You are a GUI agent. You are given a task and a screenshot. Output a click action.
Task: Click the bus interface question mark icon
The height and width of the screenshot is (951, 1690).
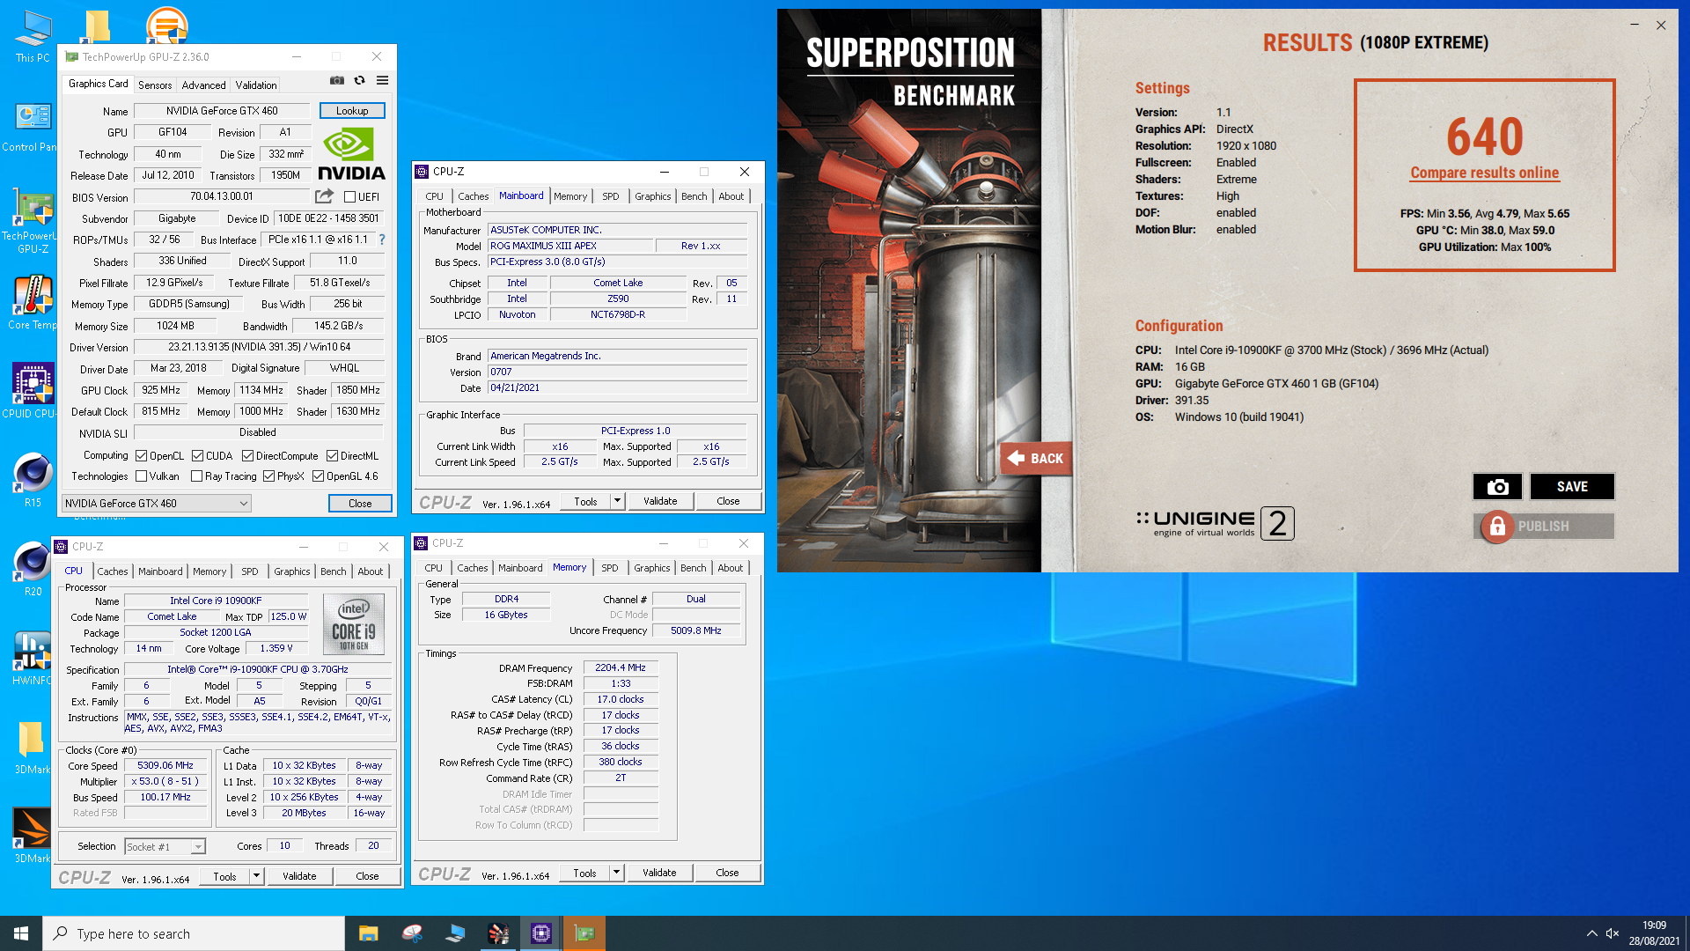(x=382, y=240)
